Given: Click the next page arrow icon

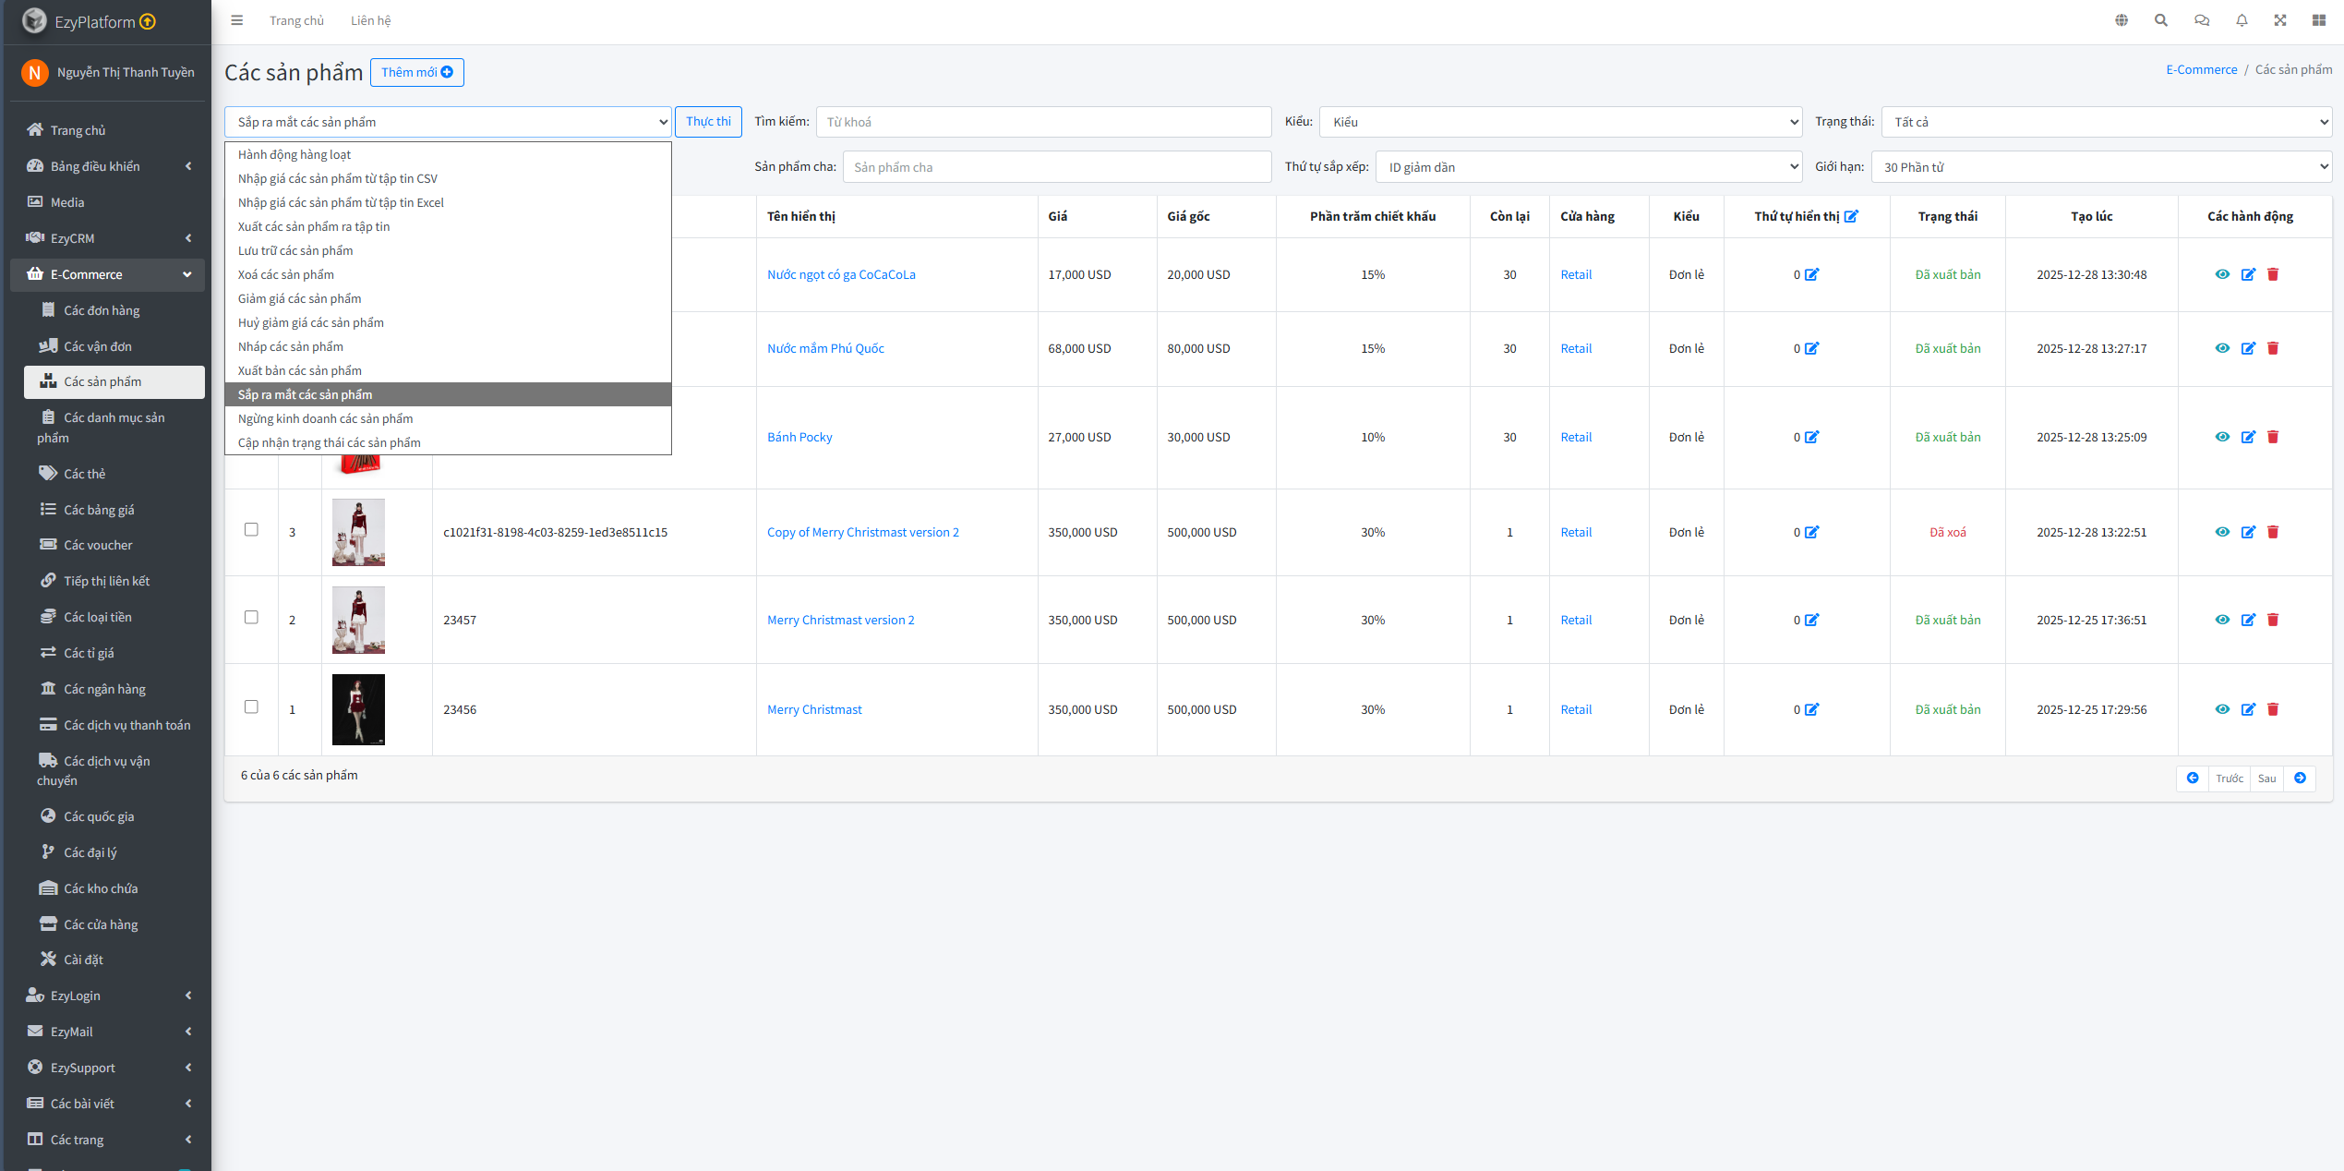Looking at the screenshot, I should coord(2300,778).
